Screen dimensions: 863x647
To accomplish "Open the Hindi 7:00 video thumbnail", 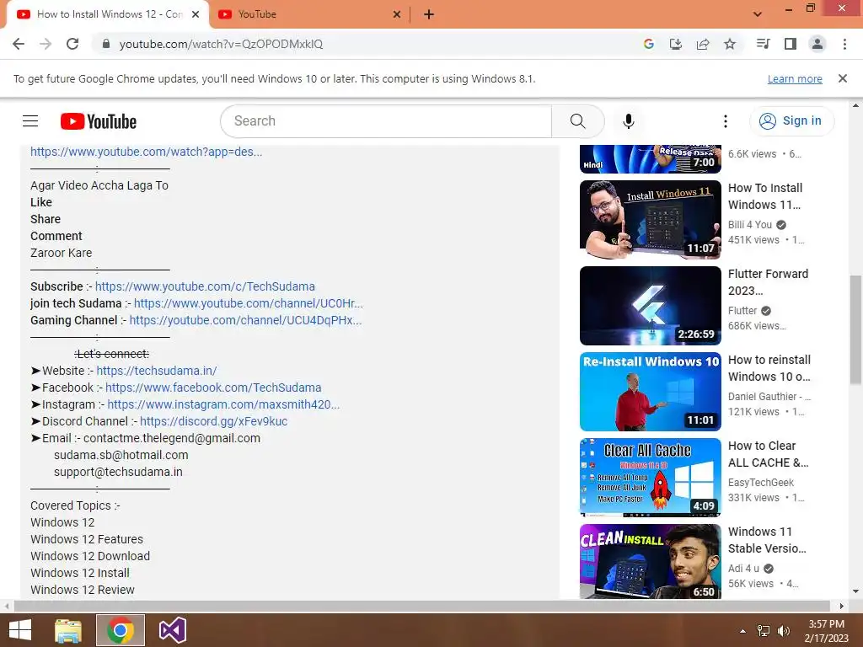I will [x=650, y=159].
